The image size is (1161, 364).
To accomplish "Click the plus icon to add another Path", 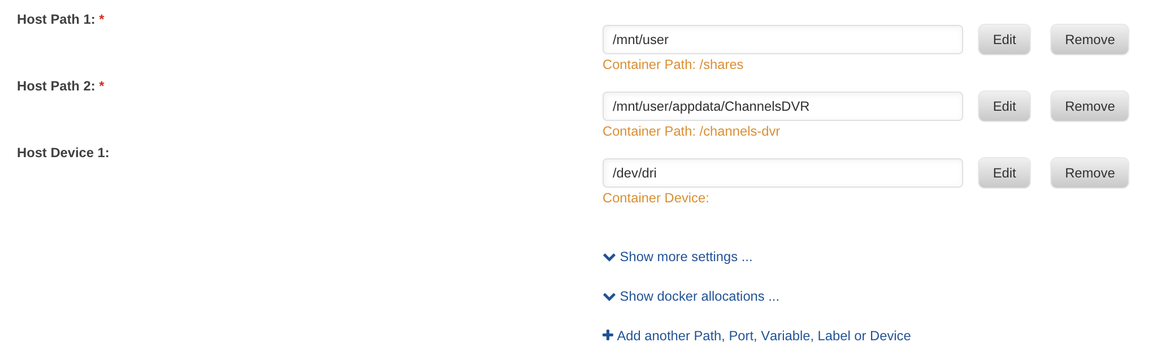I will tap(608, 335).
